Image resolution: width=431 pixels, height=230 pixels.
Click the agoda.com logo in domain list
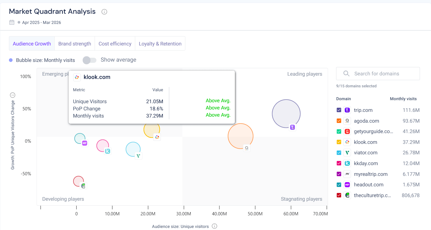pos(347,121)
